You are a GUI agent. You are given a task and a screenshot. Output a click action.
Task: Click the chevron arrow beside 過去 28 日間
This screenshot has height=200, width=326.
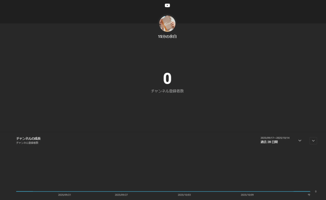click(300, 140)
